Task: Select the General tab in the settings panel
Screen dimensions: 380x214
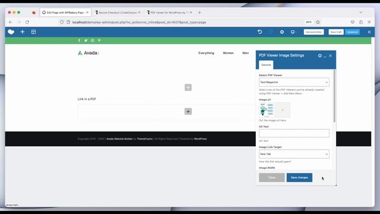Action: point(266,65)
